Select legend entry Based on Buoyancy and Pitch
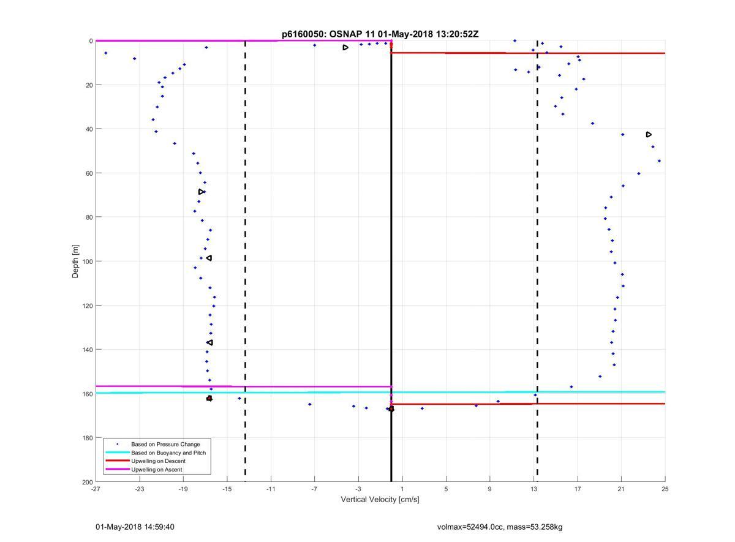Screen dimensions: 735x542 click(x=168, y=453)
